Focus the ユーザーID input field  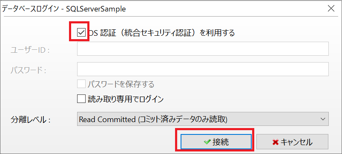click(x=203, y=49)
